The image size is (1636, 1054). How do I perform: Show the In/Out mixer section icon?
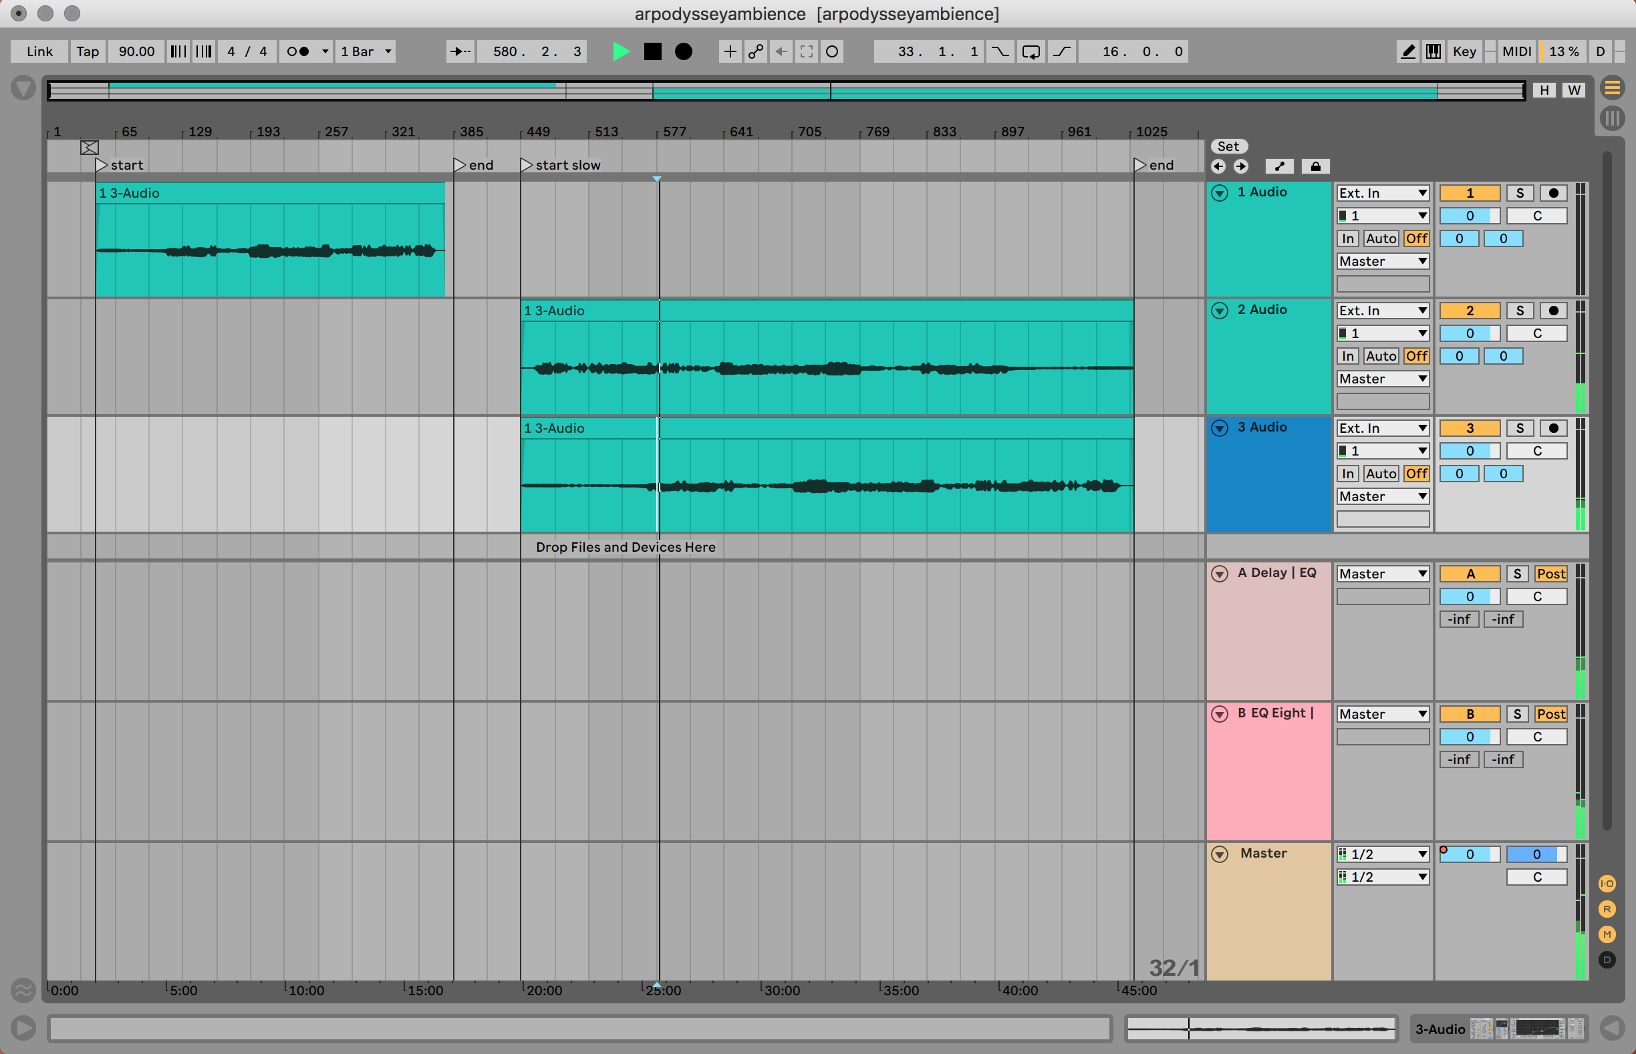[x=1607, y=884]
